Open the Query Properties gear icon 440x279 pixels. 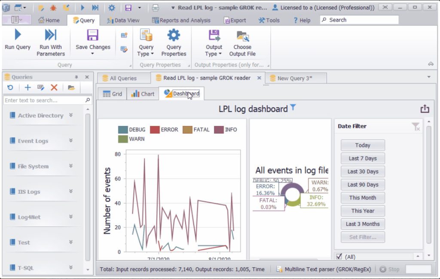(x=174, y=36)
